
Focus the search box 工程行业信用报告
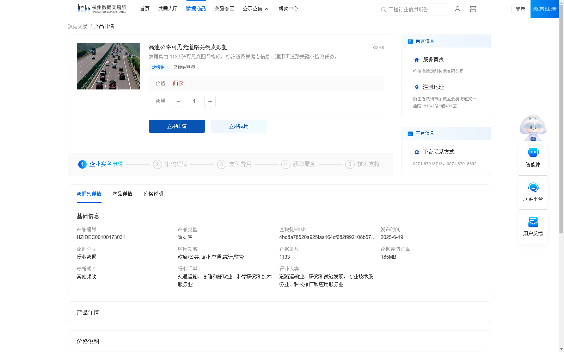click(x=413, y=10)
